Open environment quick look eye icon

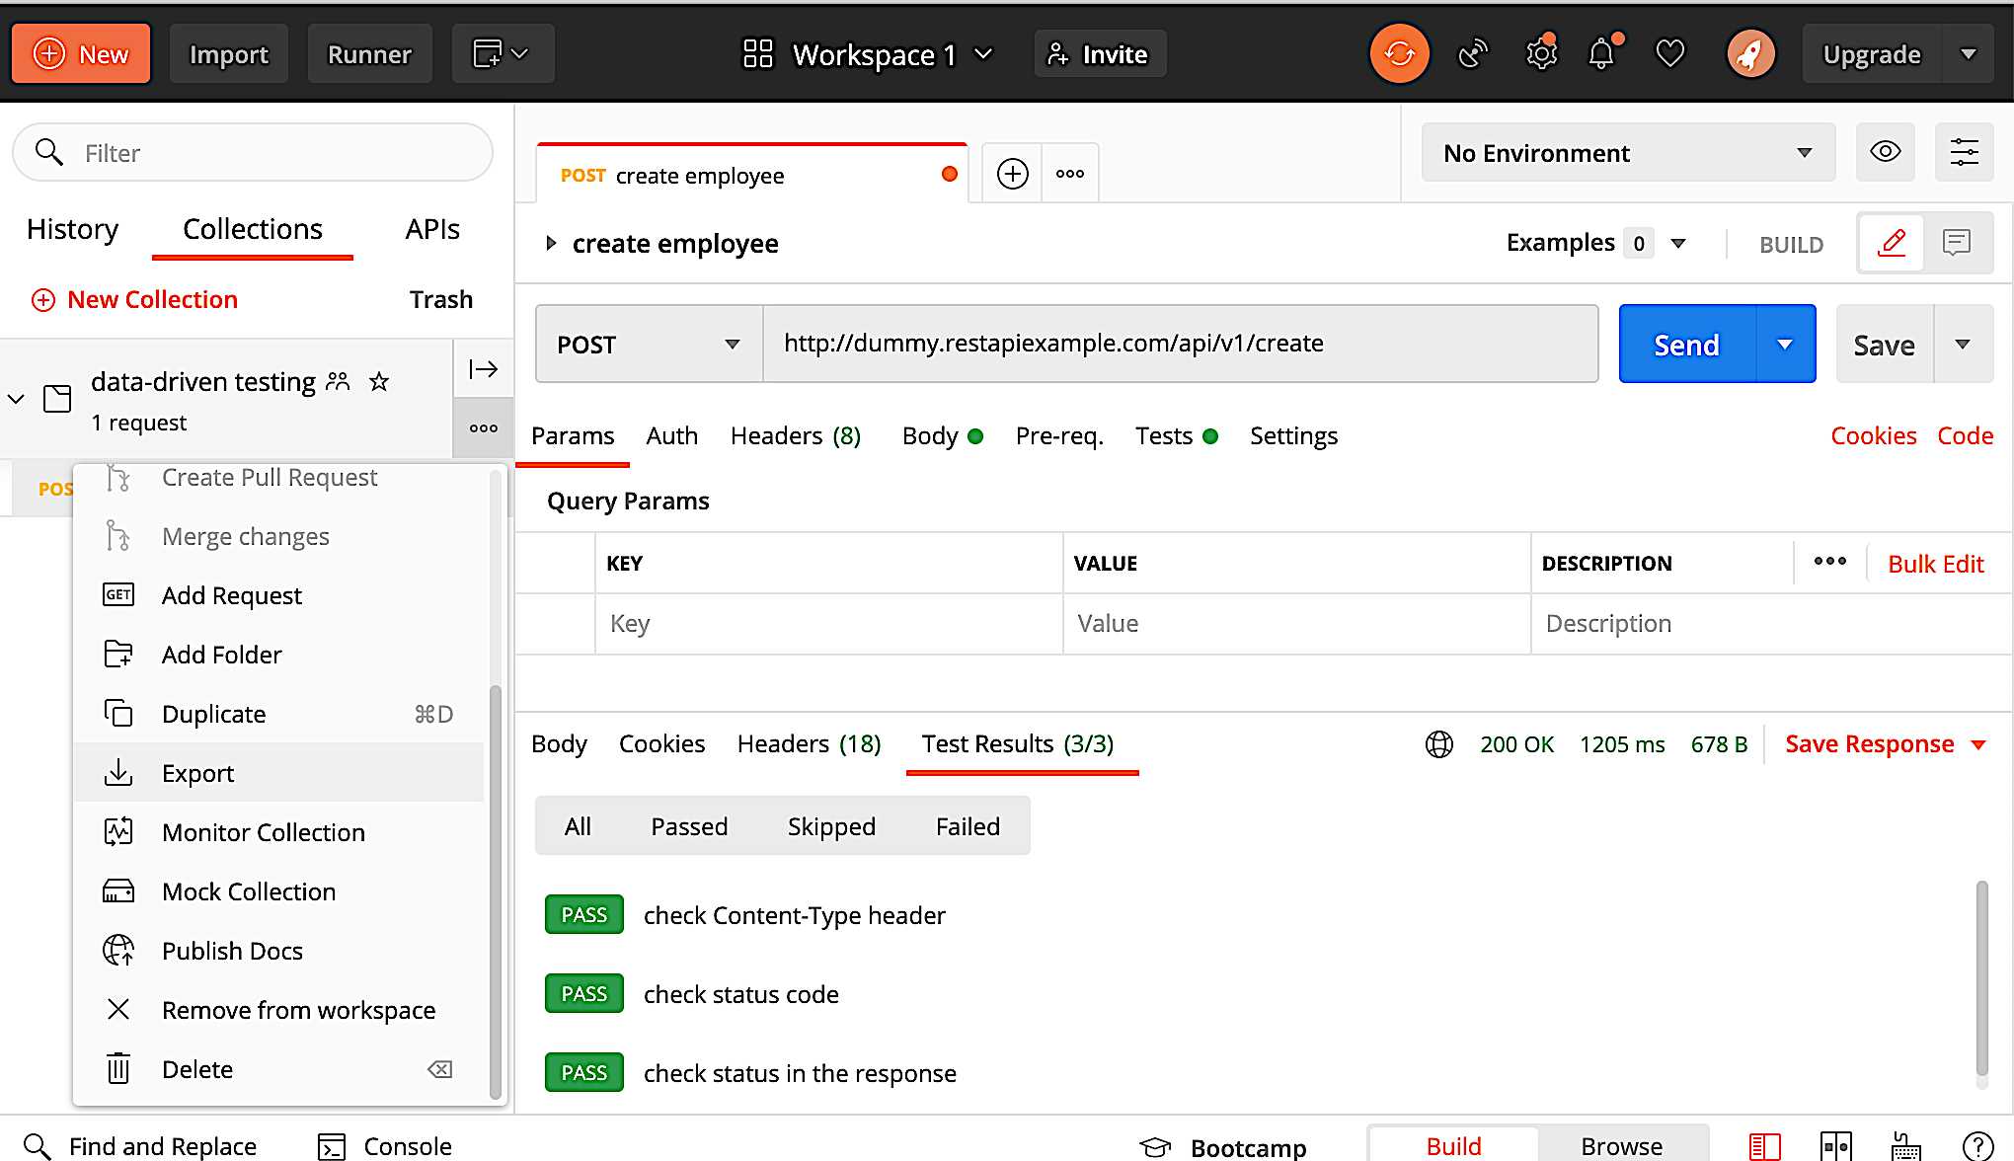point(1885,152)
